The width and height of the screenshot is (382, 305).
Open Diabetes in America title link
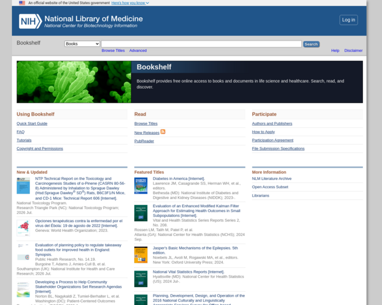tap(179, 179)
